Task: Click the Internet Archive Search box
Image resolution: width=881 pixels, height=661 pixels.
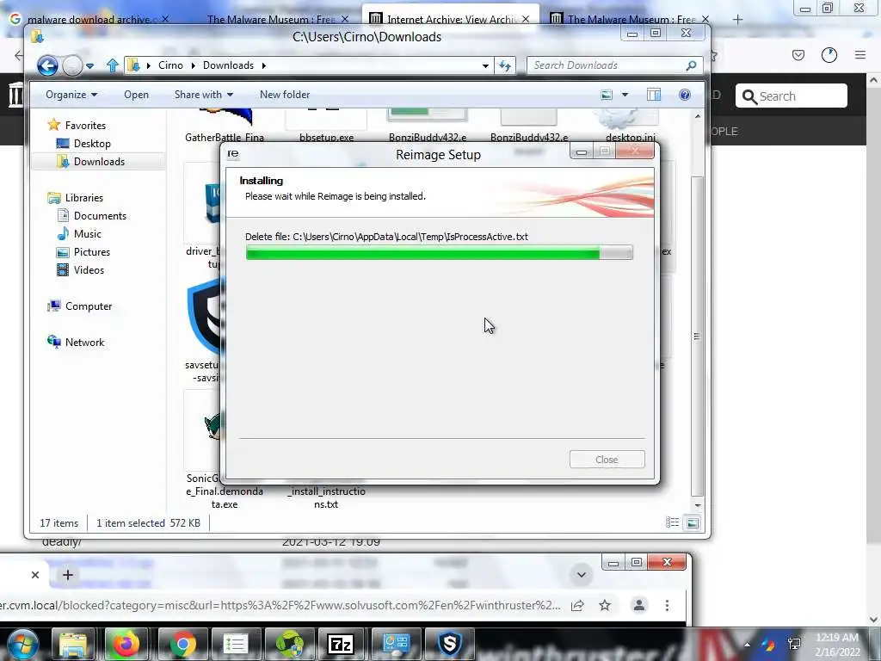Action: coord(792,96)
